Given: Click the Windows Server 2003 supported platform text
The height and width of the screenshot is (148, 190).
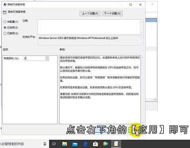Looking at the screenshot, I should coord(78,38).
